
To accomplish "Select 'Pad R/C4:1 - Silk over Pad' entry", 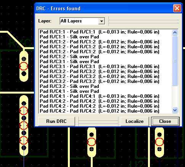I will coord(69,91).
